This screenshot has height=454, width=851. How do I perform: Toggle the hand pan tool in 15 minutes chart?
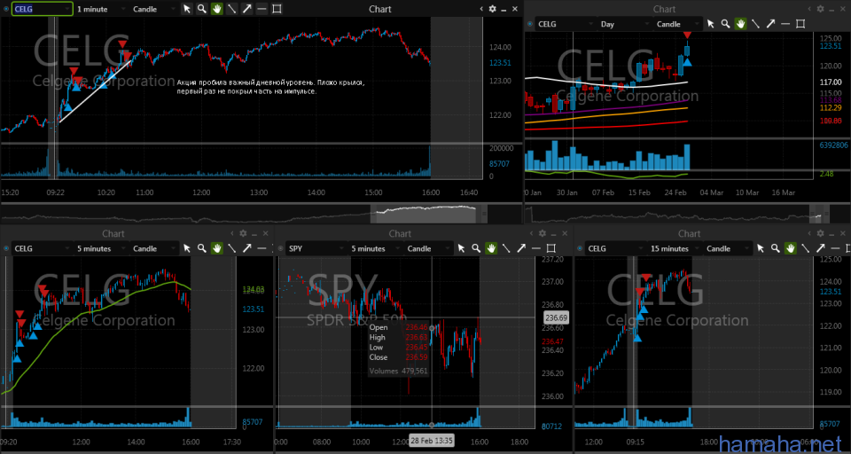[790, 248]
